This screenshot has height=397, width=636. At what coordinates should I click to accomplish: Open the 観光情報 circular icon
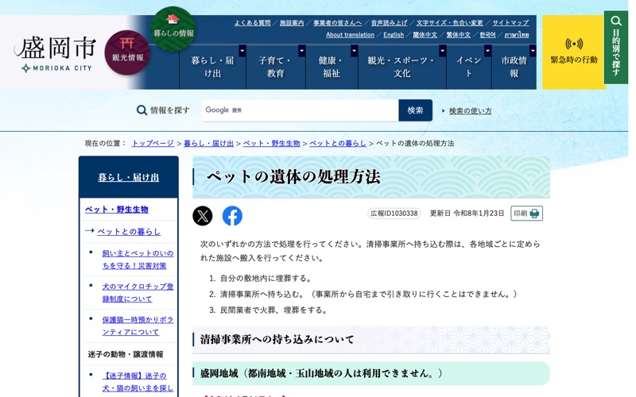(127, 52)
